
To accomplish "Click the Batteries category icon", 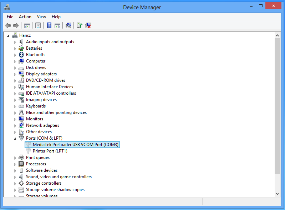I will 21,48.
